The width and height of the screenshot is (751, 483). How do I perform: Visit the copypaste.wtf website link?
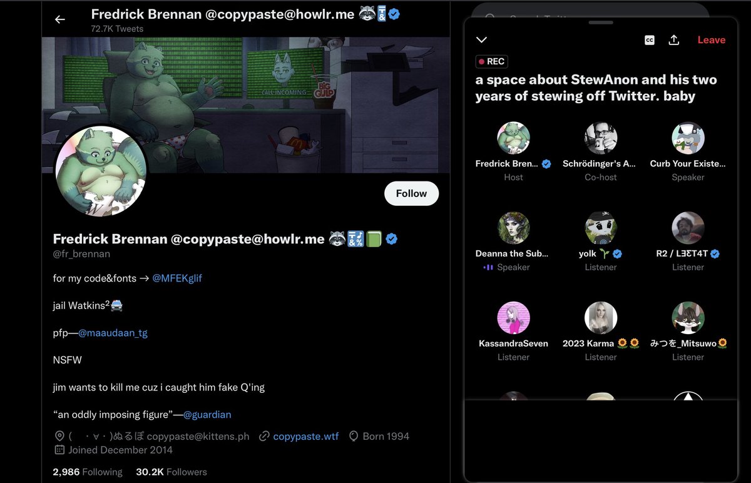305,436
